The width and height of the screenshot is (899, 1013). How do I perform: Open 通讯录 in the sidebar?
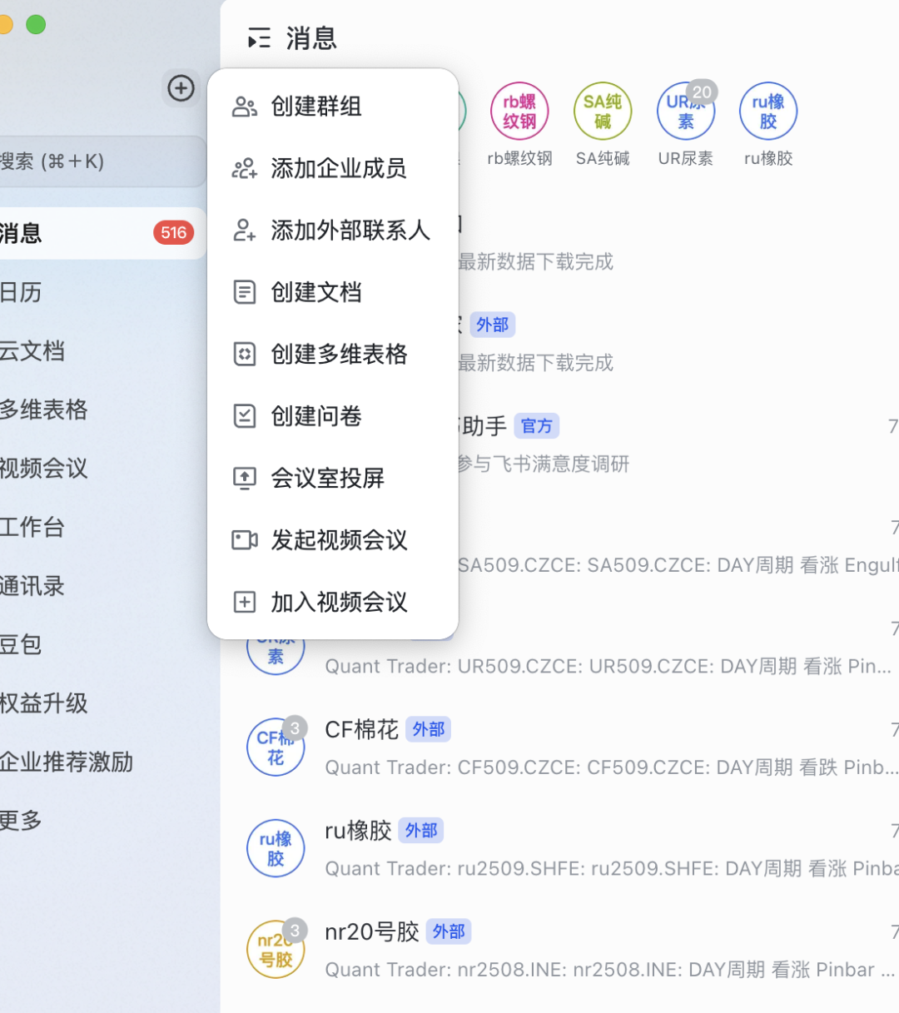102,586
